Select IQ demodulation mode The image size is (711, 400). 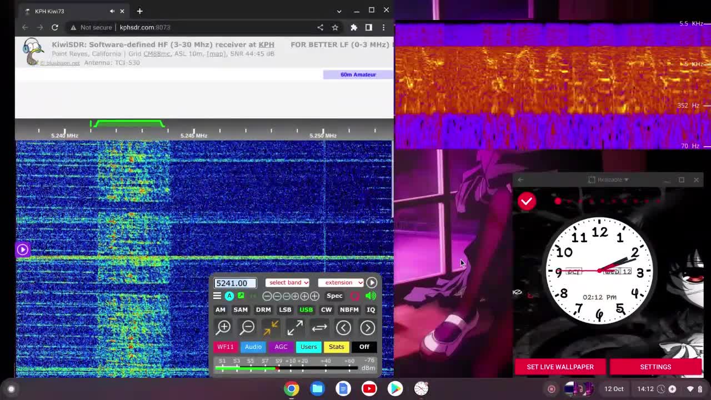tap(370, 309)
